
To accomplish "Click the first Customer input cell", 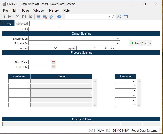I will [x=19, y=81].
